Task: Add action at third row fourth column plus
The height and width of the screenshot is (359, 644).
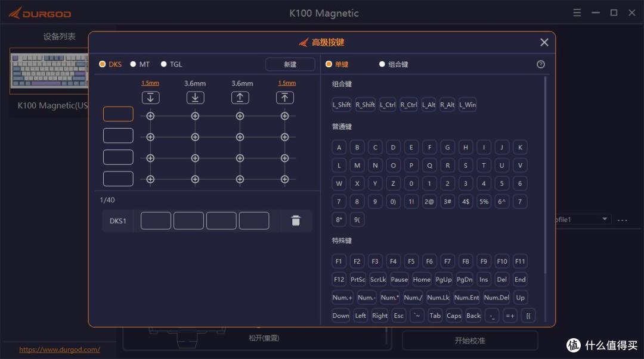Action: coord(284,158)
